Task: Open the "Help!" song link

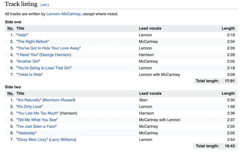Action: 23,35
